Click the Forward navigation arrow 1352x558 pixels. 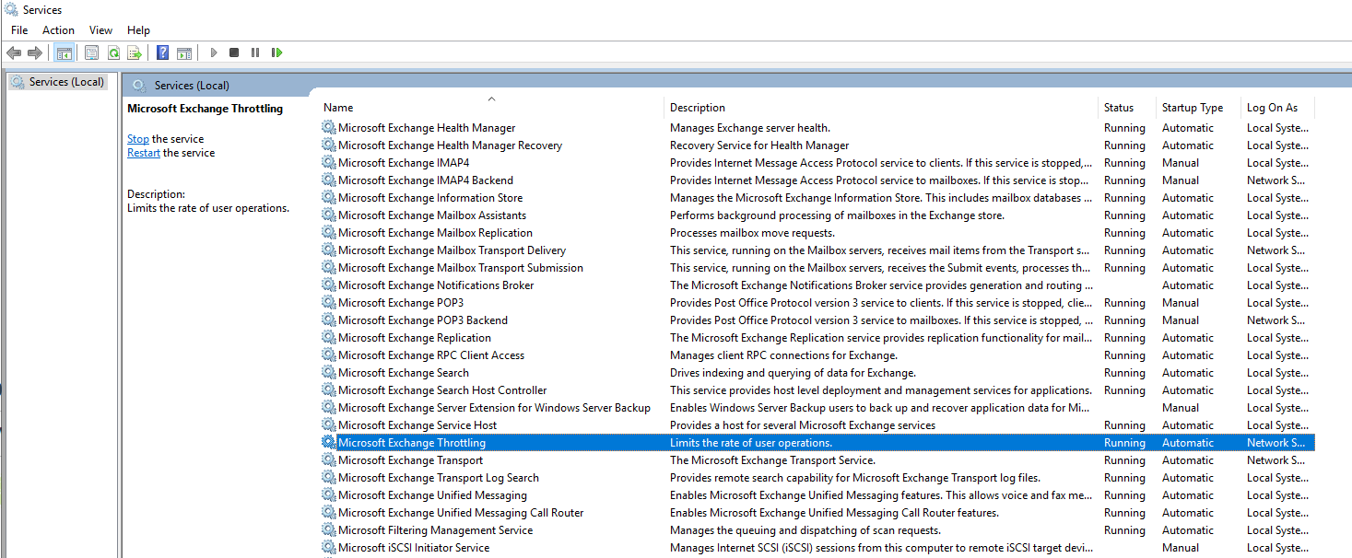[x=33, y=52]
